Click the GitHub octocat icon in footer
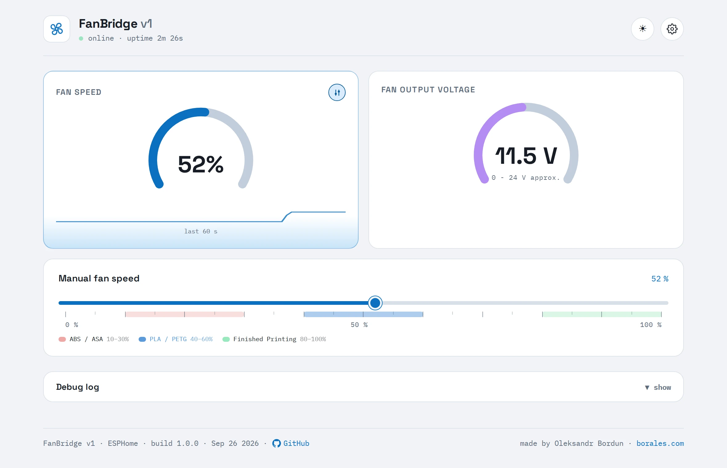The image size is (727, 468). pos(276,443)
